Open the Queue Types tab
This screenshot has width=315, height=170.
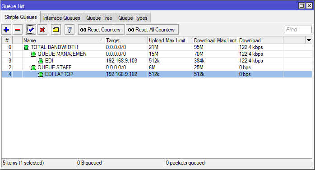133,18
